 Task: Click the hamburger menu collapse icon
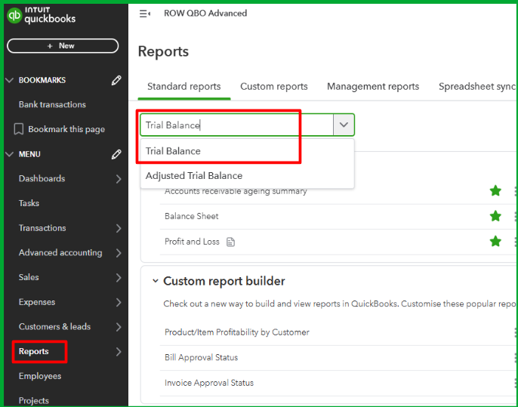pos(144,14)
